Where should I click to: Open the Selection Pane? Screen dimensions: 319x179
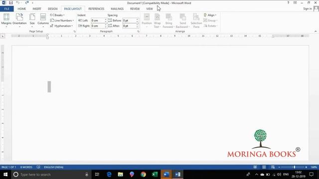pyautogui.click(x=196, y=20)
